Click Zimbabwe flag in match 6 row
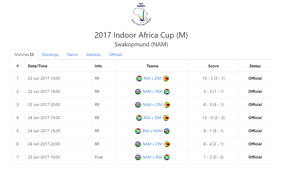 point(167,144)
